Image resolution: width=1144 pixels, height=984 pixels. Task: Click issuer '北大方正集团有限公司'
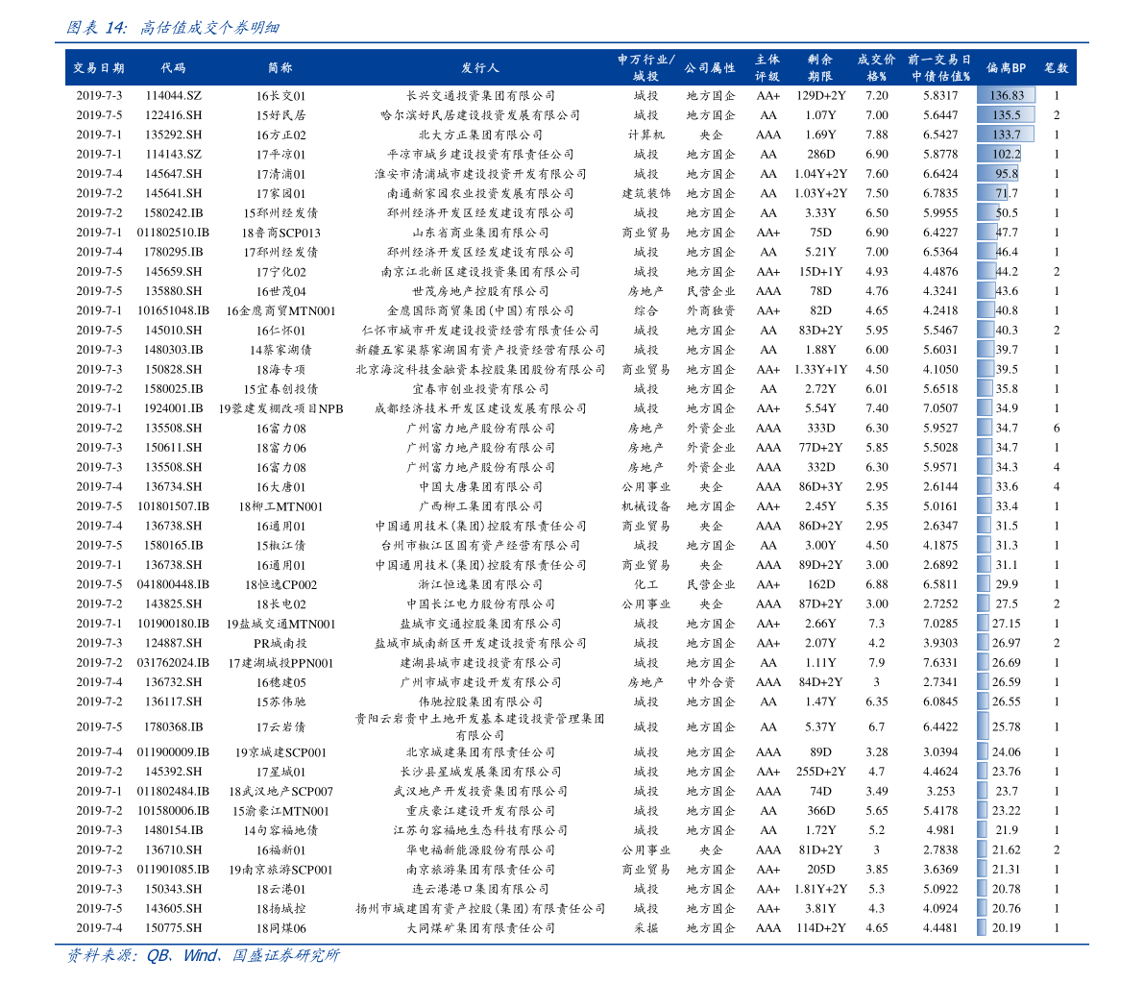pos(480,135)
